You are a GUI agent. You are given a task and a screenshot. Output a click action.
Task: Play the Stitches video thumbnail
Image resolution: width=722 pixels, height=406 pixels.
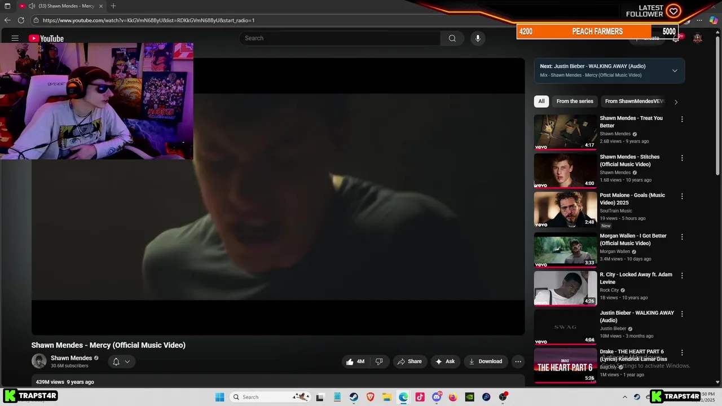[x=565, y=170]
